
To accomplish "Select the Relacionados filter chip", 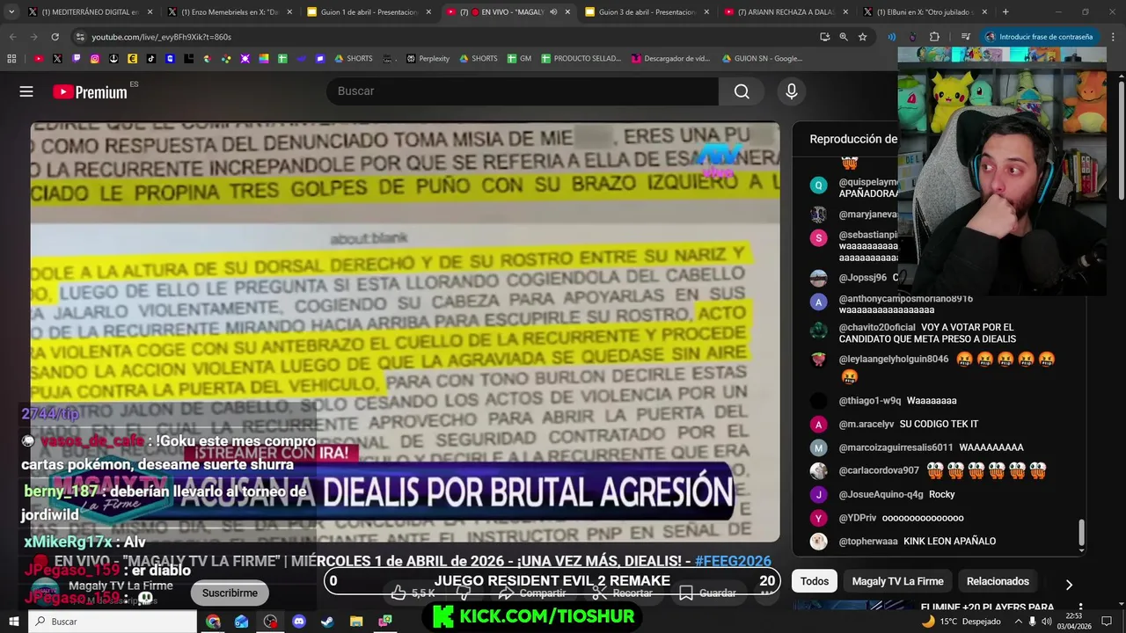I will point(998,581).
